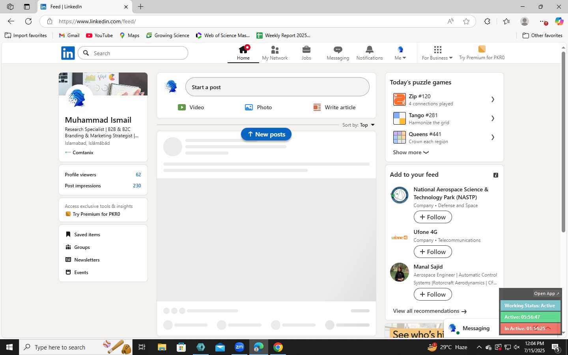Image resolution: width=568 pixels, height=355 pixels.
Task: Open browser Extensions icon
Action: (x=488, y=21)
